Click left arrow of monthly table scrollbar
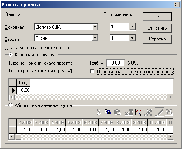182x149 pixels. (12, 137)
